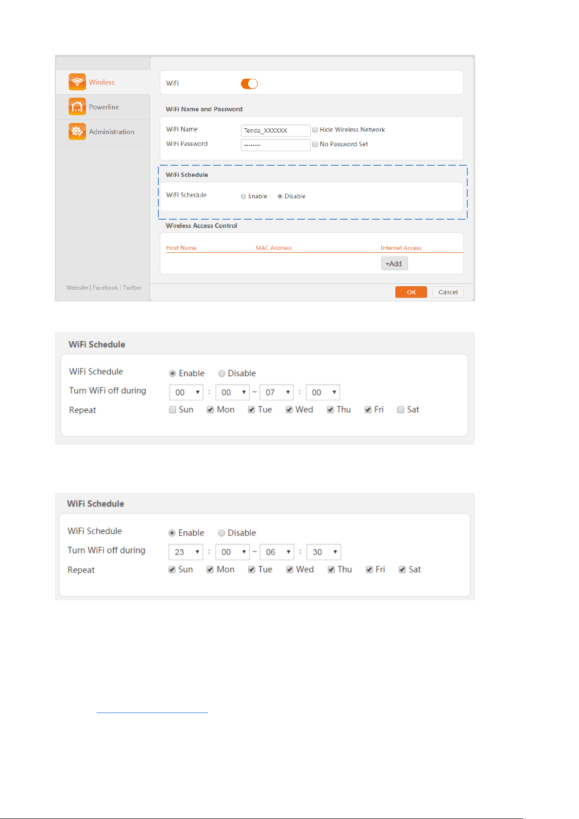The height and width of the screenshot is (819, 579).
Task: Uncheck Fri in the 00:00~07:00 schedule panel
Action: tap(368, 410)
